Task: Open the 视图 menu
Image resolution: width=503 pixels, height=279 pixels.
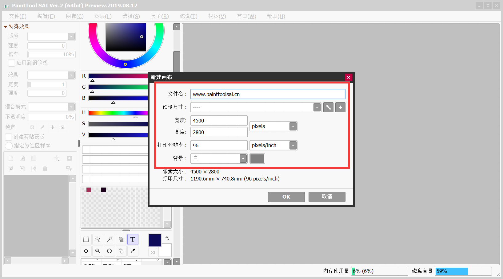Action: coord(217,16)
